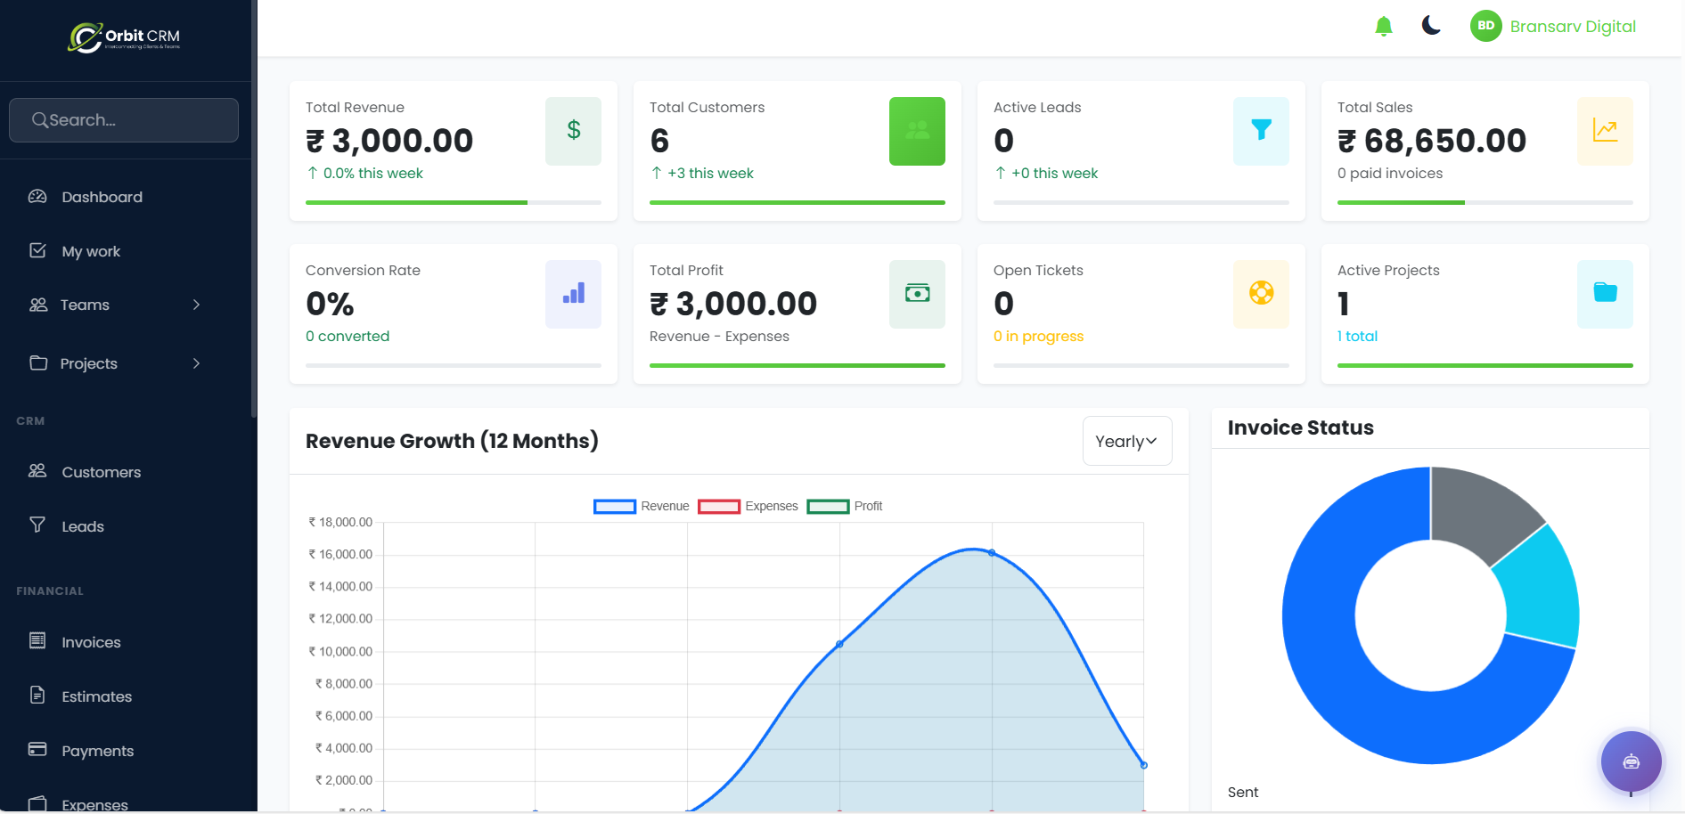Click the Invoices icon under Financial
Image resolution: width=1685 pixels, height=814 pixels.
pos(37,641)
